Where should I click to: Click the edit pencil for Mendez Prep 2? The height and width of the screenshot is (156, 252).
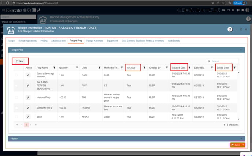pyautogui.click(x=28, y=108)
